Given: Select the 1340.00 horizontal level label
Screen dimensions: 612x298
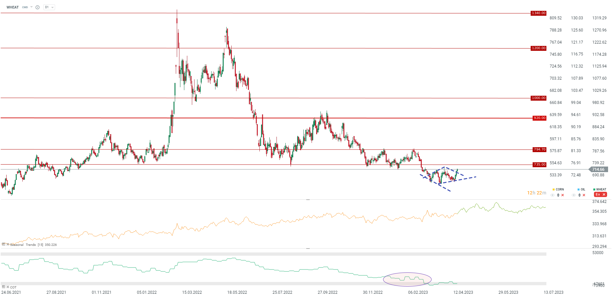Looking at the screenshot, I should [x=539, y=13].
